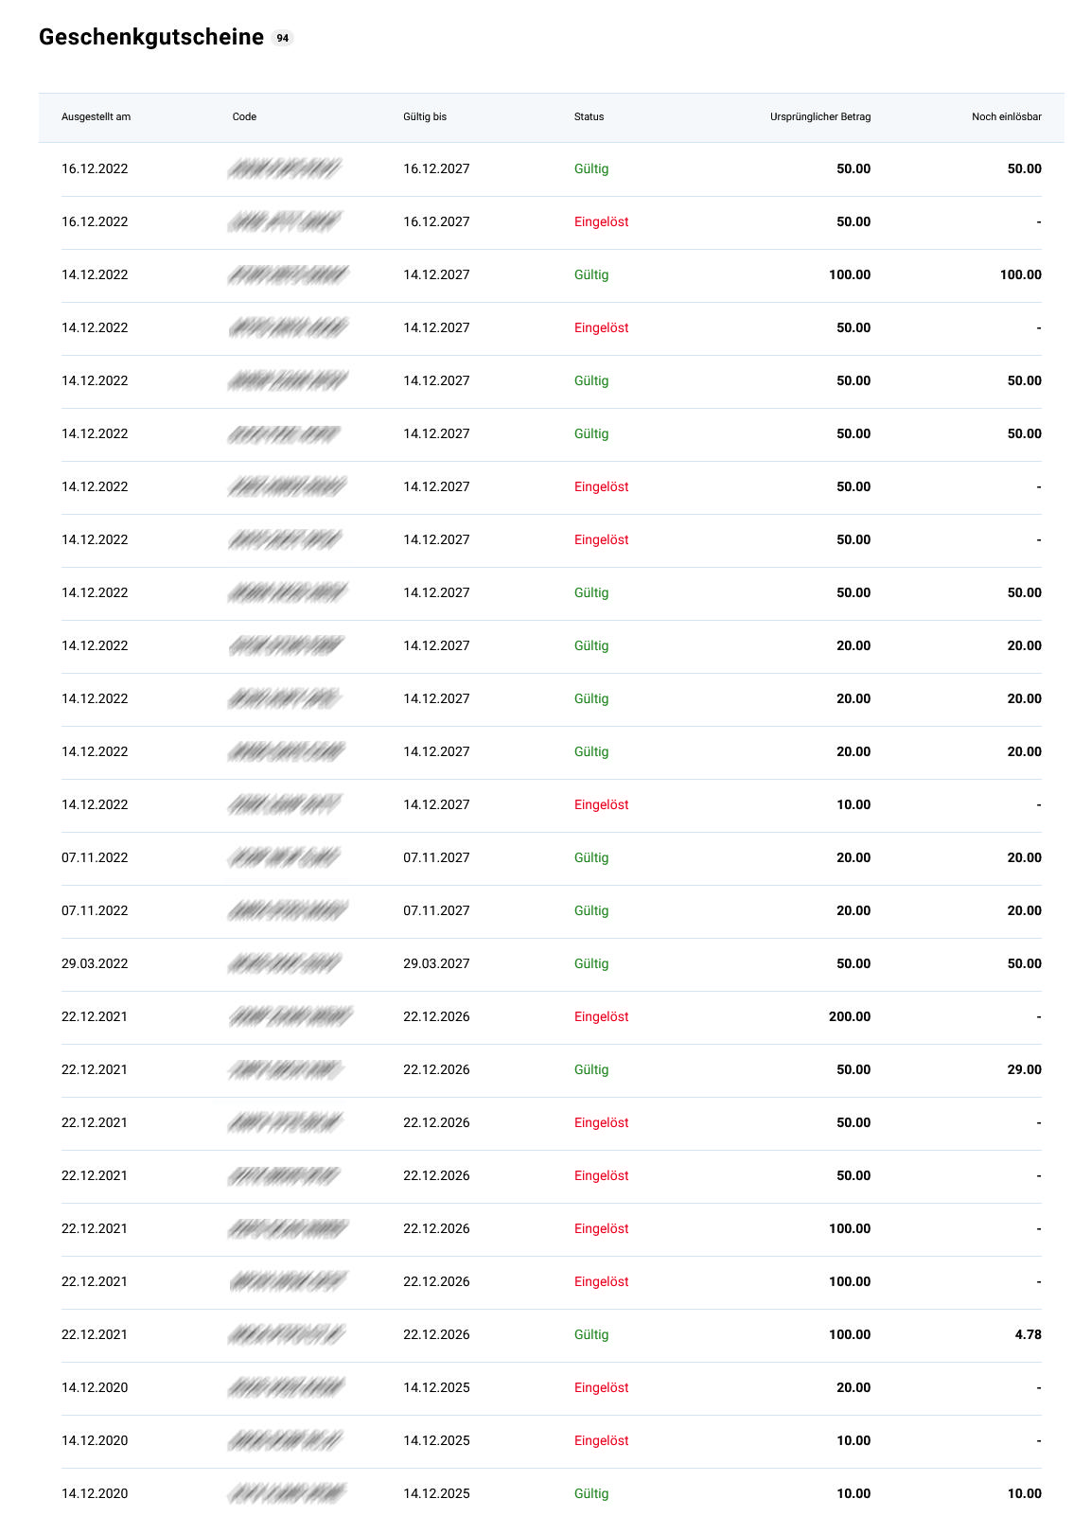This screenshot has width=1091, height=1516.
Task: Click the Ausgestellt am column header
Action: coord(96,117)
